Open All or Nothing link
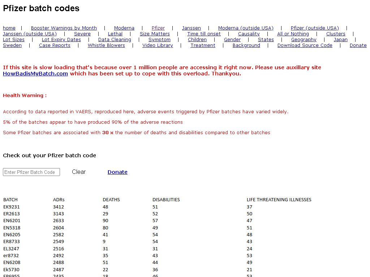370x277 pixels. click(x=293, y=34)
